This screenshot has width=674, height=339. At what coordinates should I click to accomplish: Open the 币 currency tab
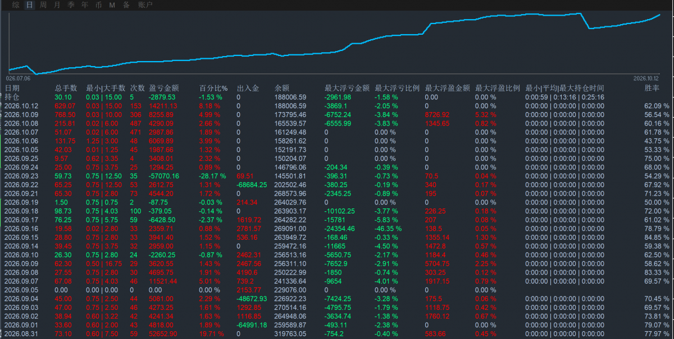pyautogui.click(x=99, y=5)
